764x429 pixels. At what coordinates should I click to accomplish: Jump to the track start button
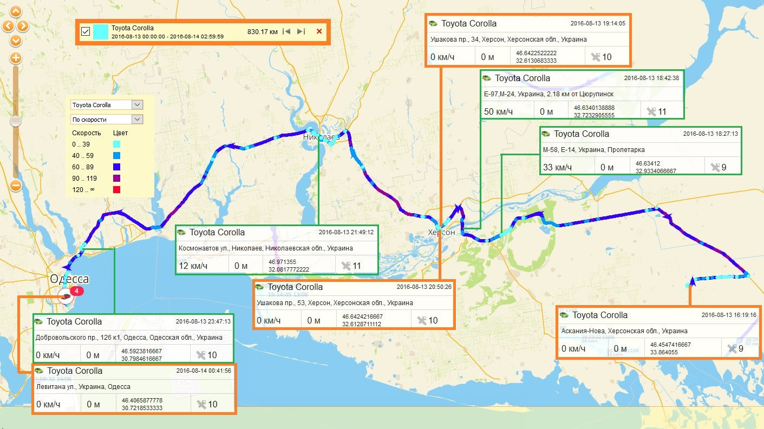click(x=287, y=31)
